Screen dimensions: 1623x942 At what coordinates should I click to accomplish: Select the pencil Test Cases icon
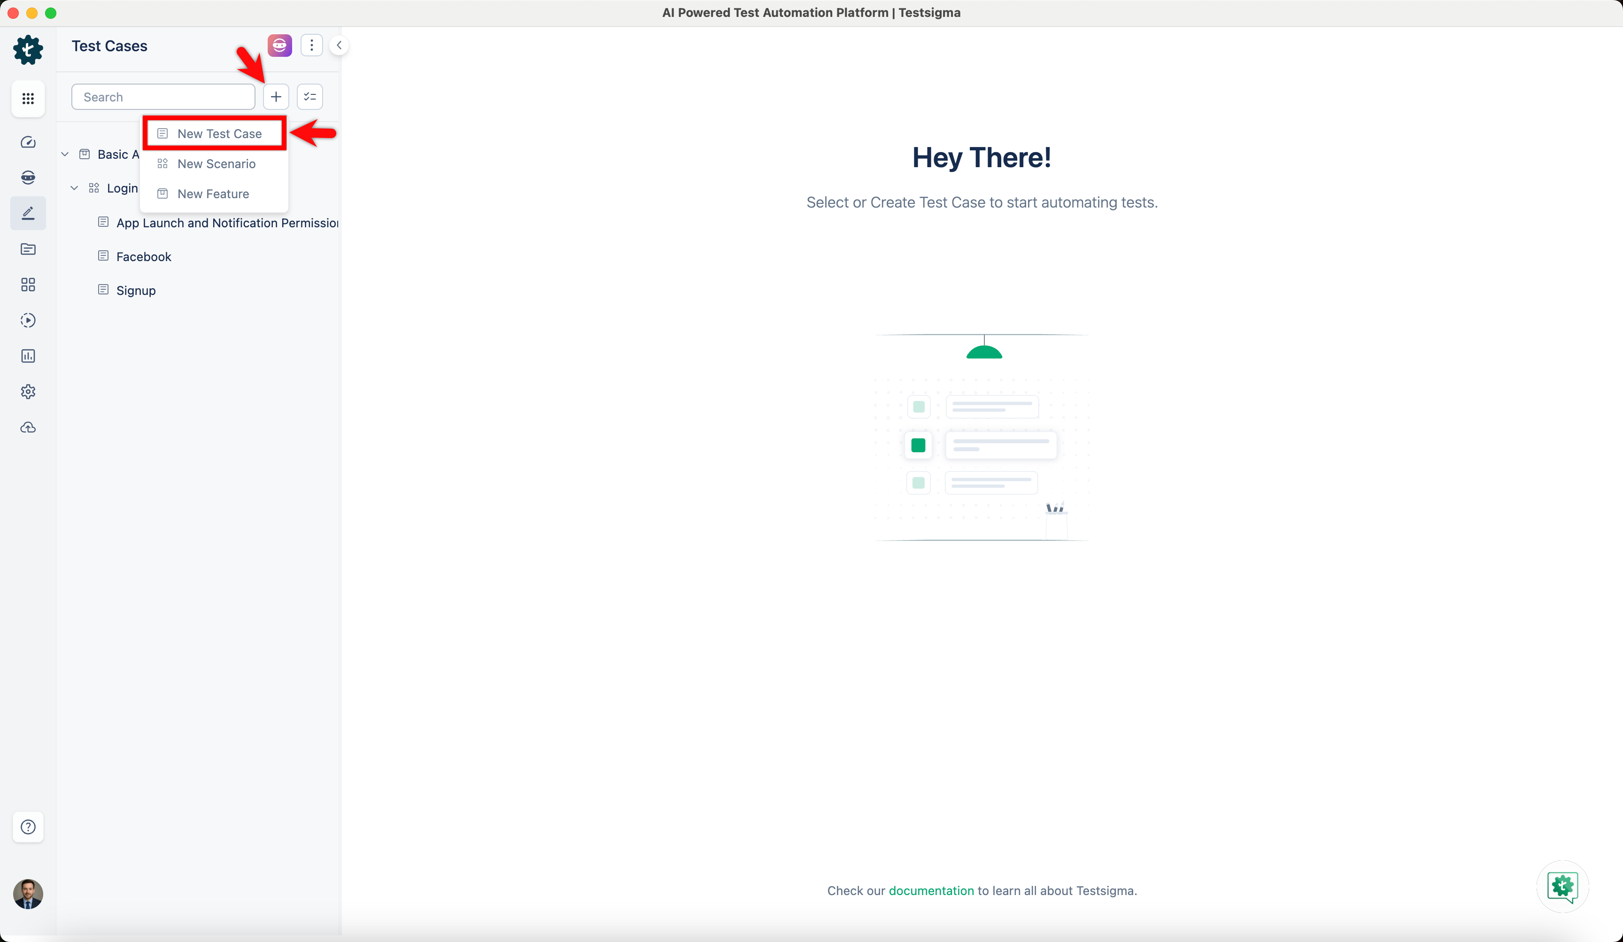(x=28, y=212)
